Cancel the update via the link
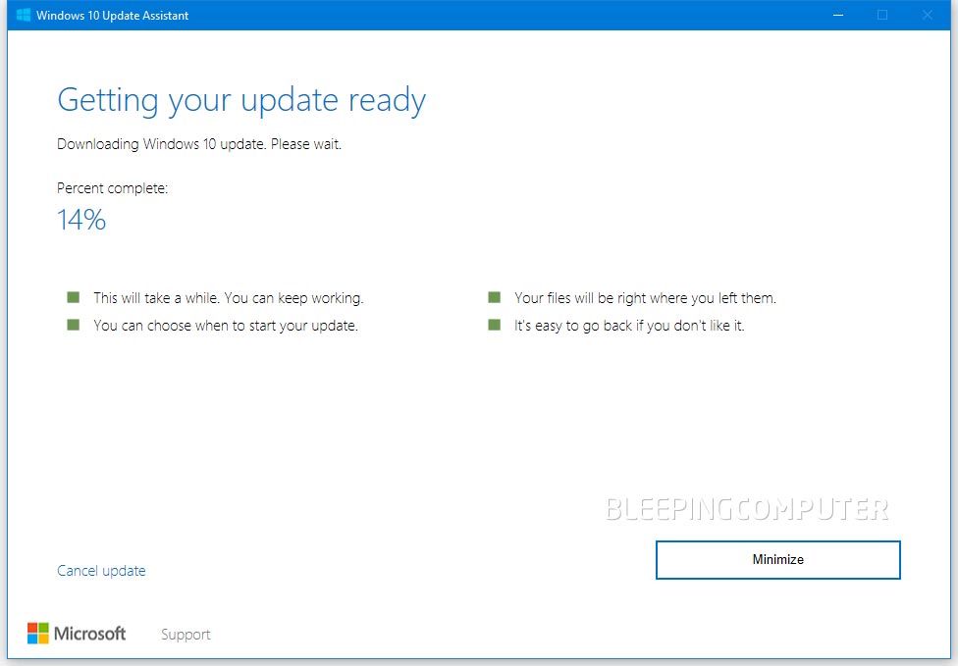The height and width of the screenshot is (666, 958). pos(101,571)
